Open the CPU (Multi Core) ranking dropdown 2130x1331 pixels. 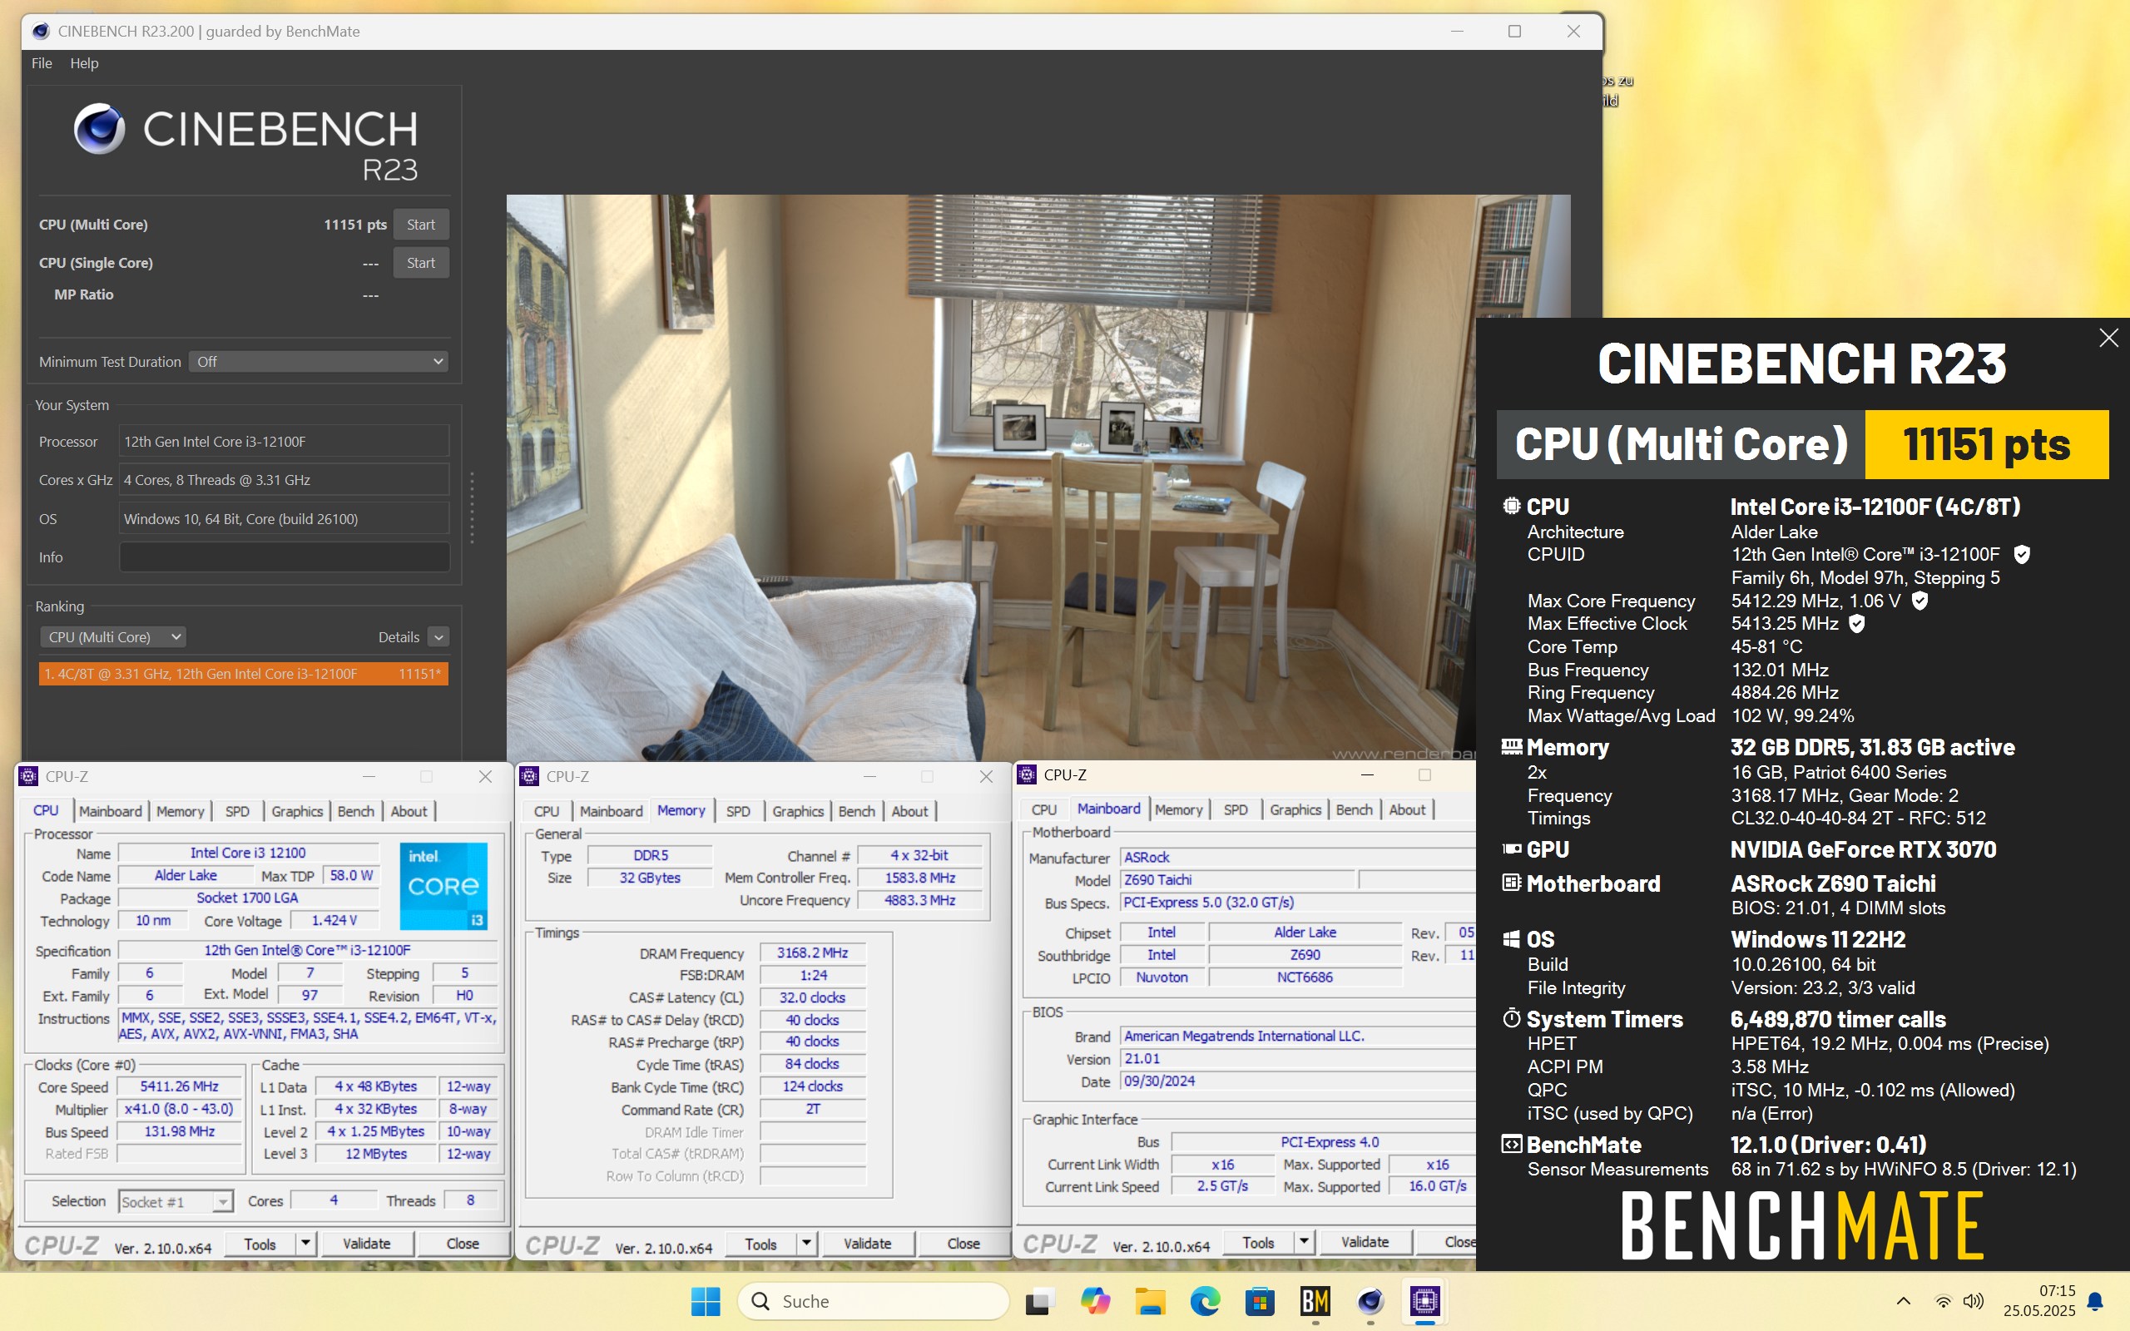(112, 636)
